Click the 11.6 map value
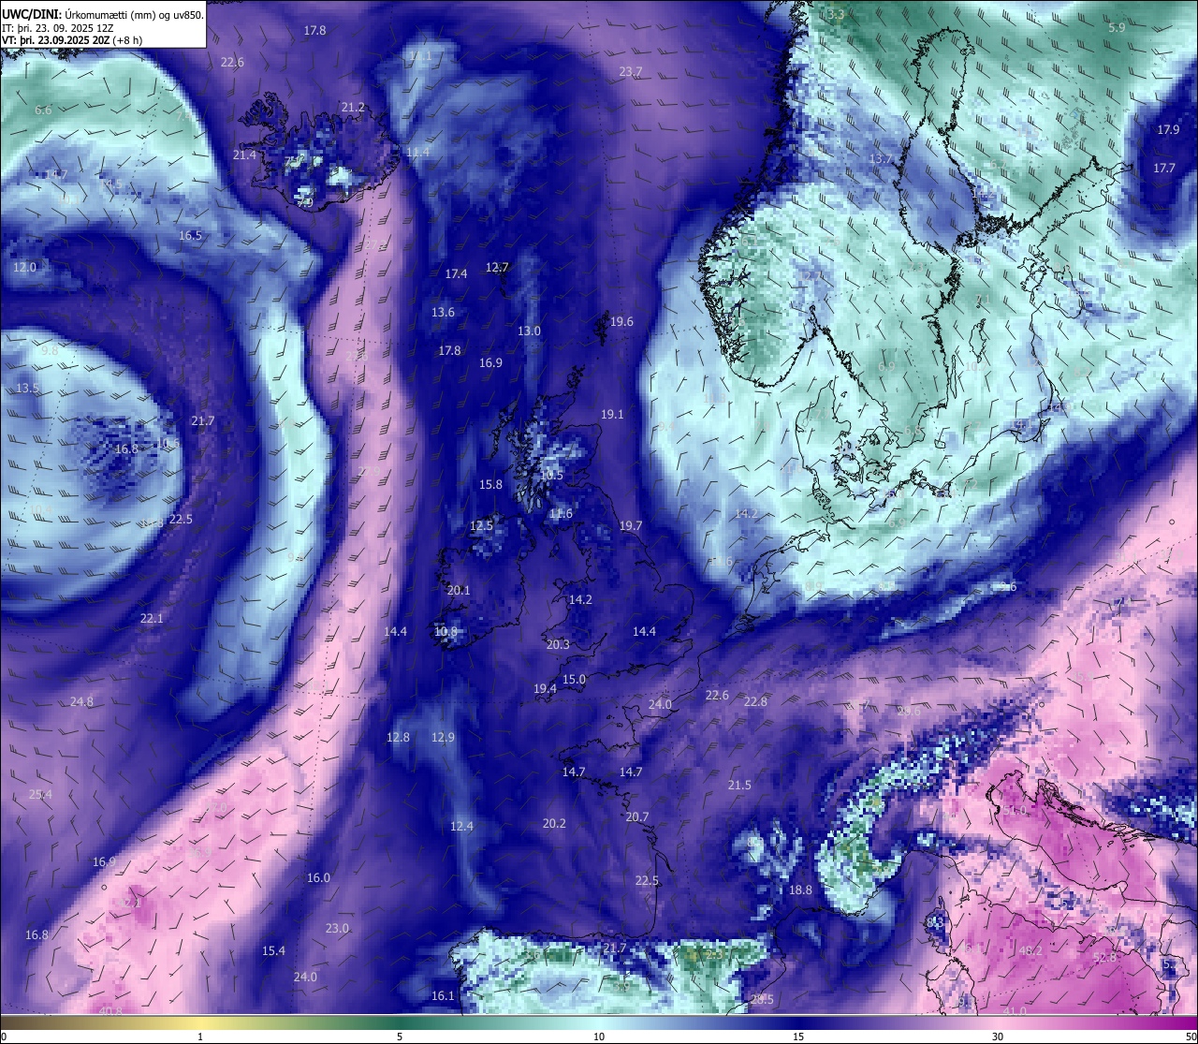 [561, 514]
